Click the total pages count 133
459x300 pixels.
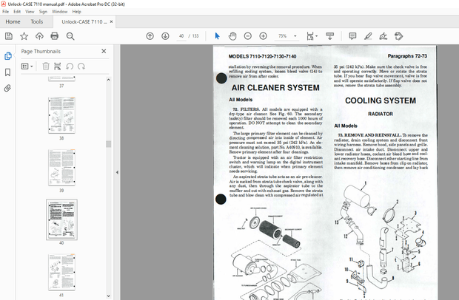[x=195, y=36]
